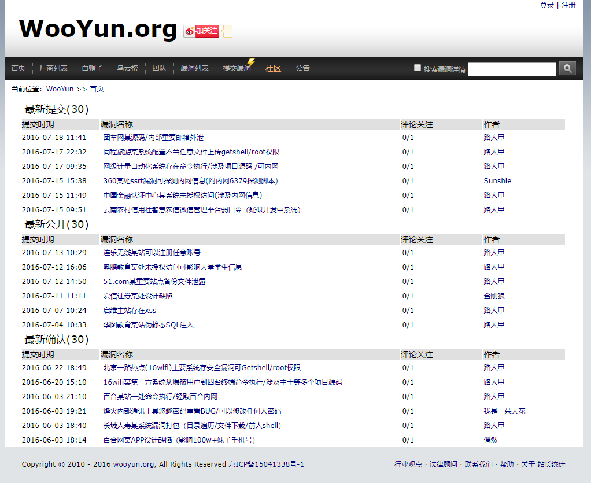Open the 漏洞列表 menu item
This screenshot has width=591, height=483.
[x=194, y=68]
